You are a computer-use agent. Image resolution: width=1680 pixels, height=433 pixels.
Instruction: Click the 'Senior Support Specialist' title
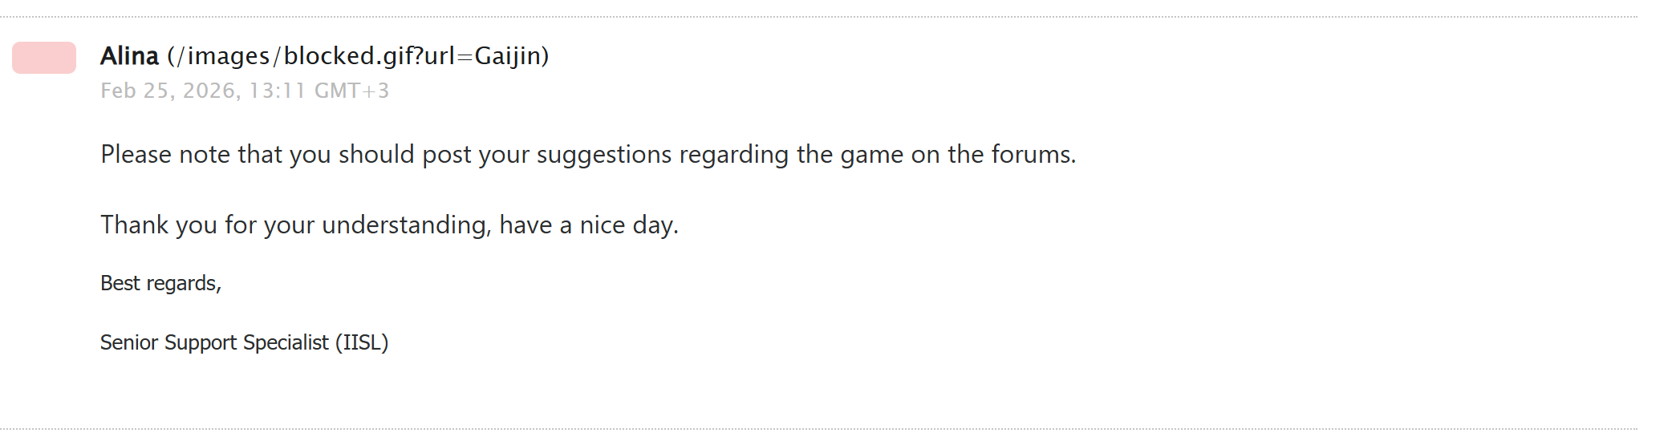click(214, 342)
